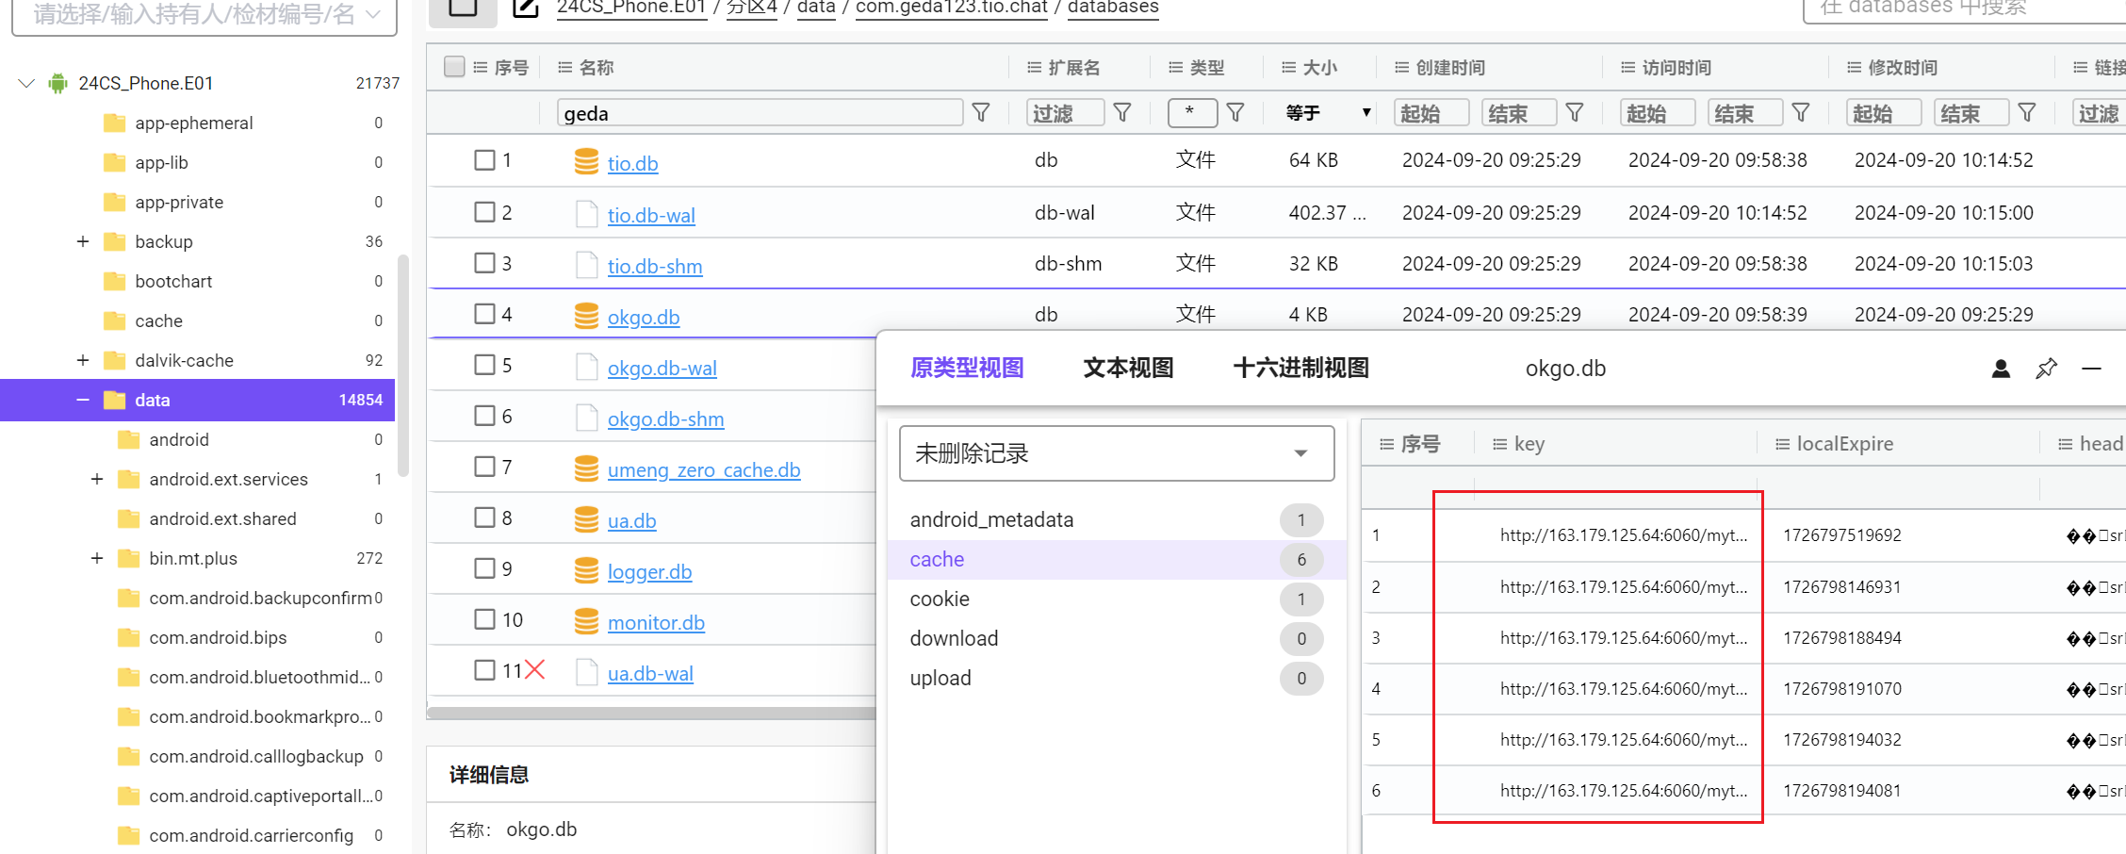Viewport: 2126px width, 854px height.
Task: Click the user profile icon in preview panel
Action: [x=2001, y=369]
